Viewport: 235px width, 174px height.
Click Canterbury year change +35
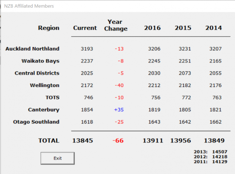119,110
